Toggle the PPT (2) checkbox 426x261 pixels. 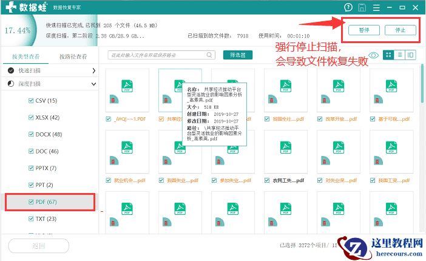tap(31, 185)
